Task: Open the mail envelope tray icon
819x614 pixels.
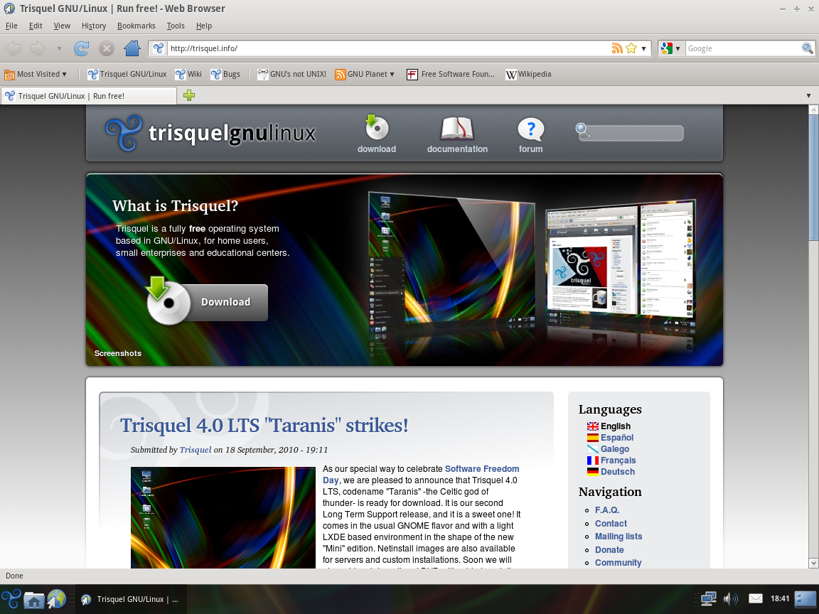Action: click(x=755, y=599)
